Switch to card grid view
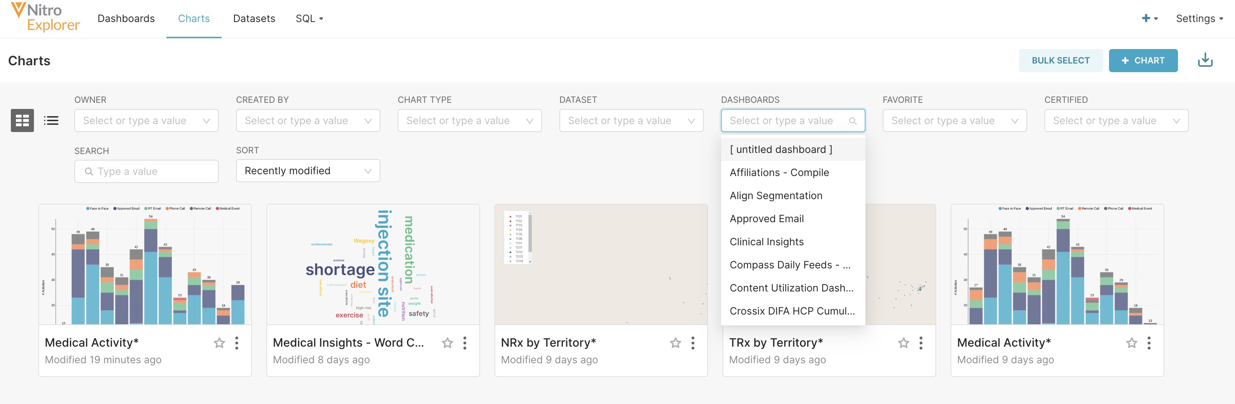1235x404 pixels. (x=22, y=120)
